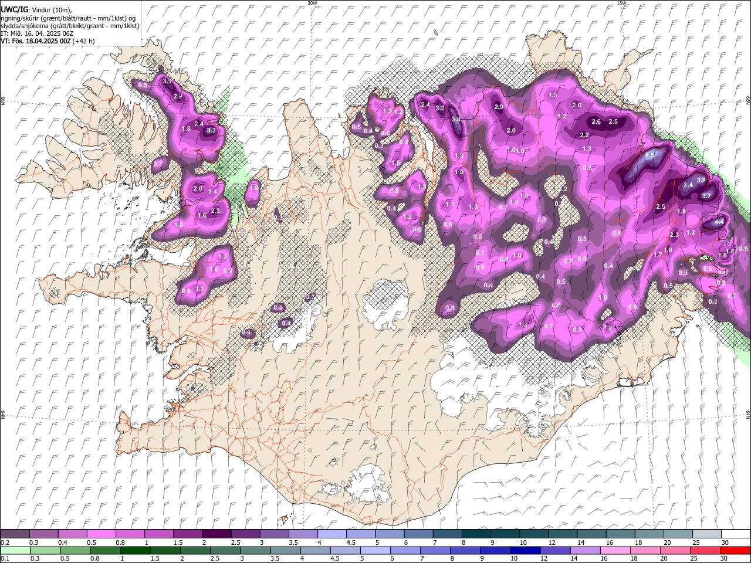The width and height of the screenshot is (751, 563).
Task: Click the 'slydda/snjókoma (grátt/bleikt/grænt' legend line
Action: pos(70,26)
